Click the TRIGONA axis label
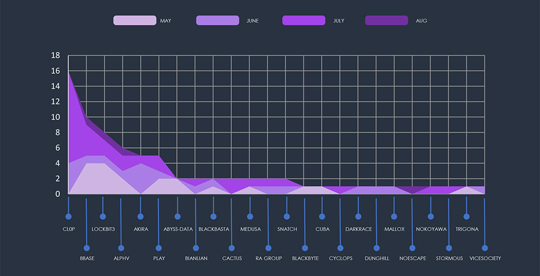The height and width of the screenshot is (276, 540). point(467,229)
